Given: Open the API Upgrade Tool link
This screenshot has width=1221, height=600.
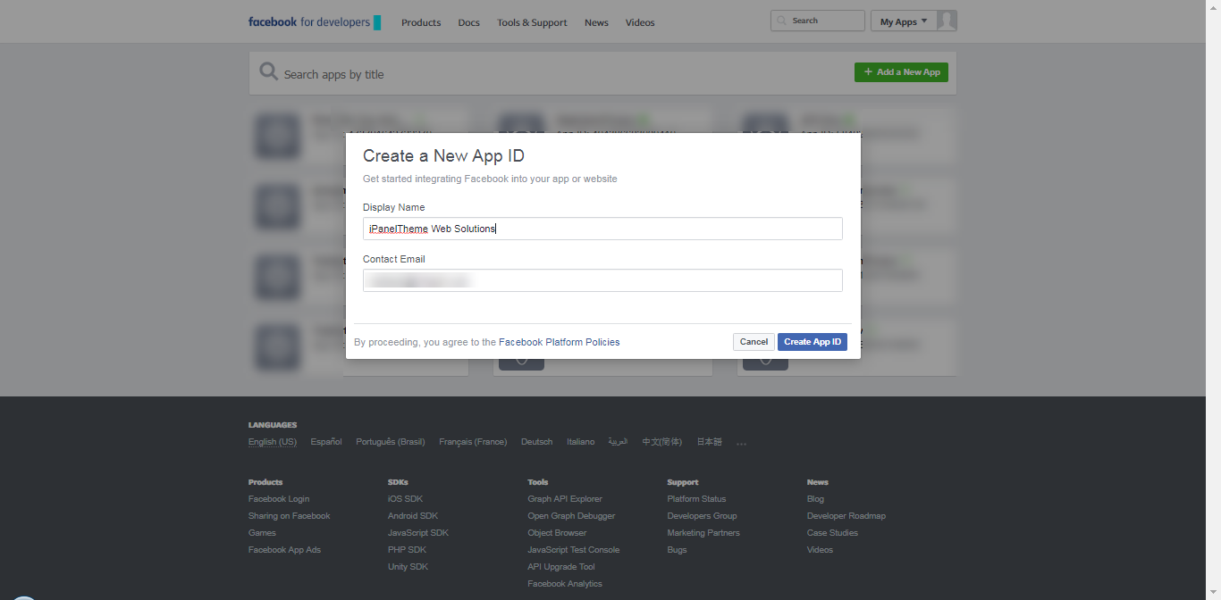Looking at the screenshot, I should point(561,567).
